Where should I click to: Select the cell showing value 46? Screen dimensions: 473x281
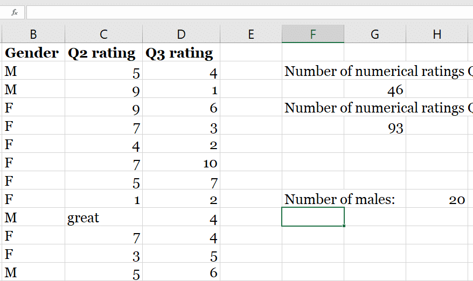point(375,89)
